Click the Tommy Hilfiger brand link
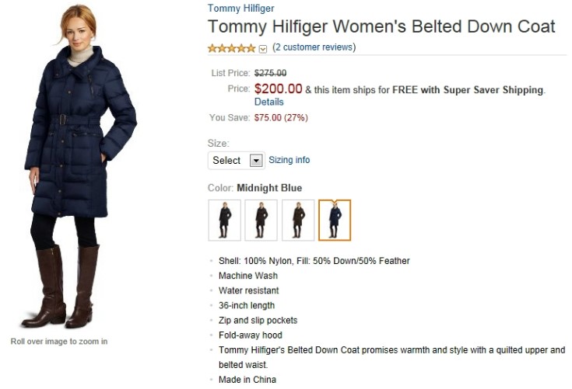572x389 pixels. (240, 9)
